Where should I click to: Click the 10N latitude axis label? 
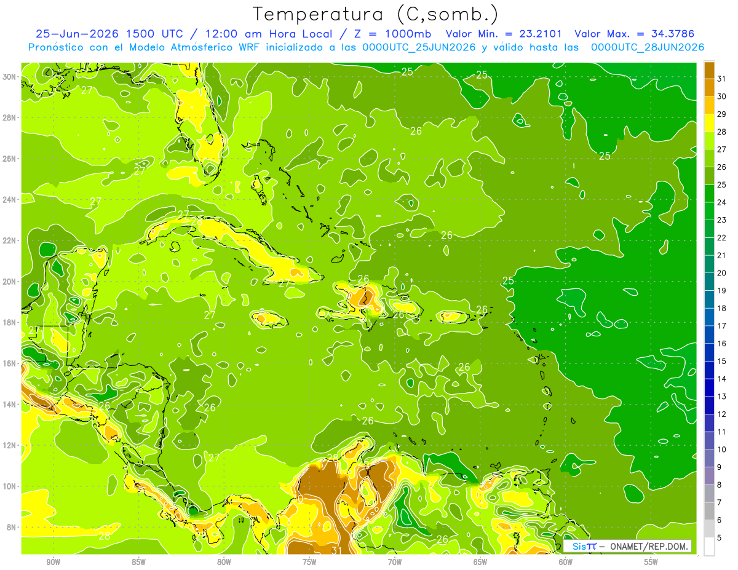pos(9,486)
